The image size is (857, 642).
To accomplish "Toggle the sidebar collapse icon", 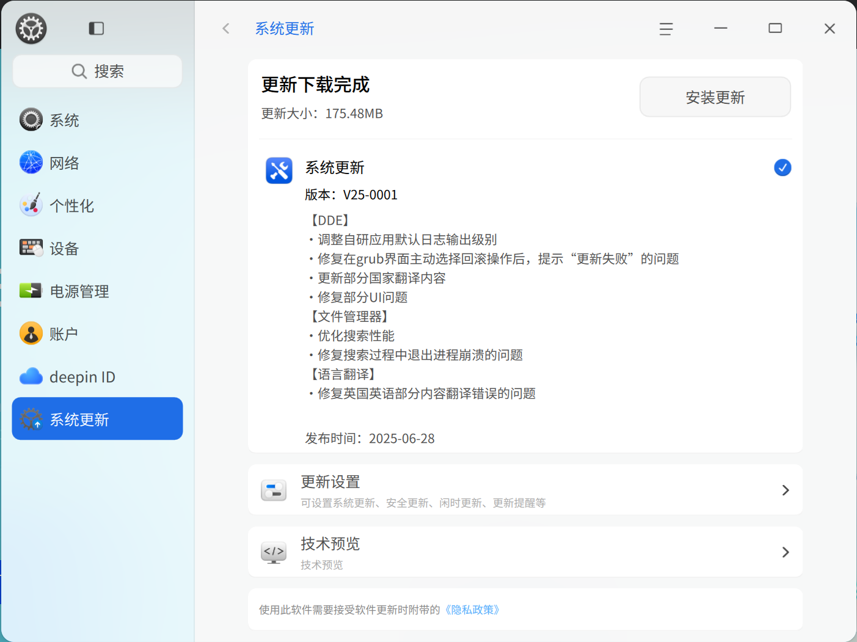I will pyautogui.click(x=97, y=28).
